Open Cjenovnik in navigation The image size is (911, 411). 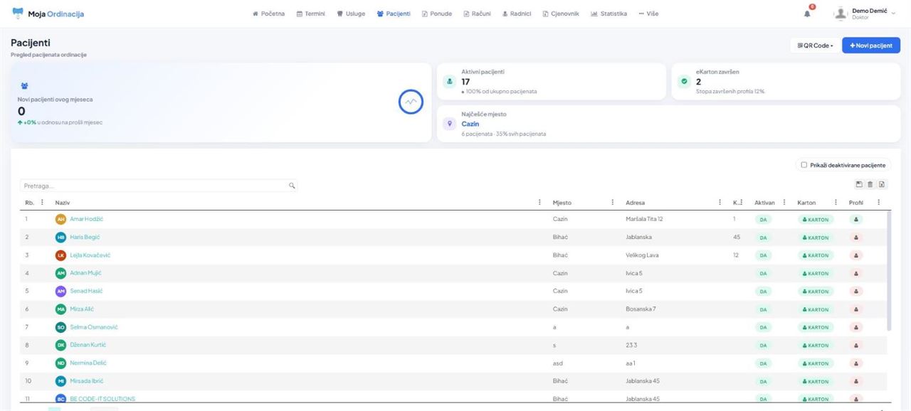[x=561, y=14]
